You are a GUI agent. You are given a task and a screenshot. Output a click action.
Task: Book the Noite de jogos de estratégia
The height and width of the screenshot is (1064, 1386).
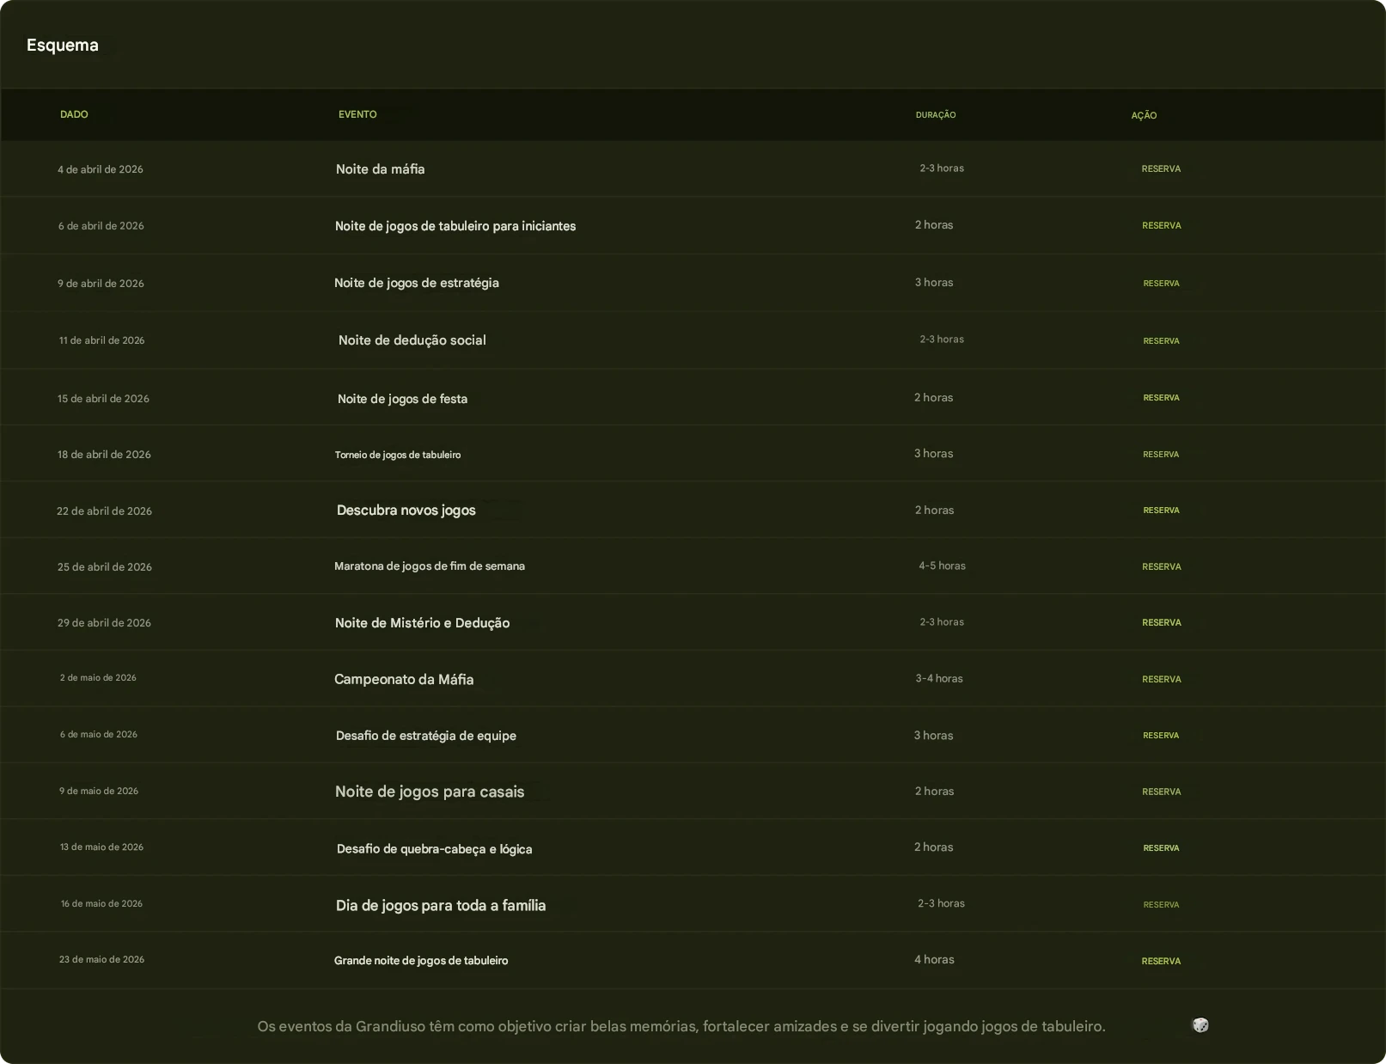coord(1161,284)
